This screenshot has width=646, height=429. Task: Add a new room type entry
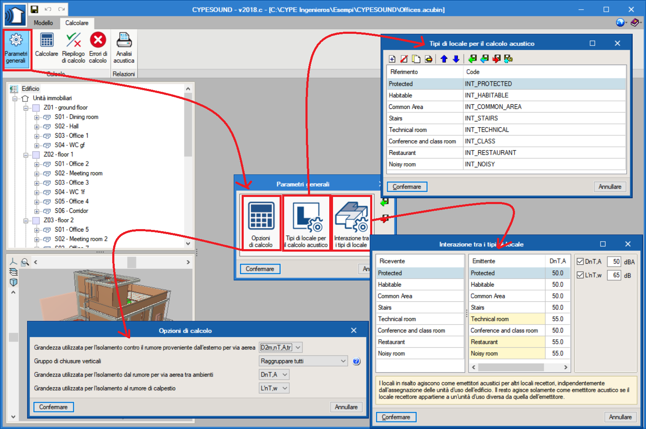[392, 59]
